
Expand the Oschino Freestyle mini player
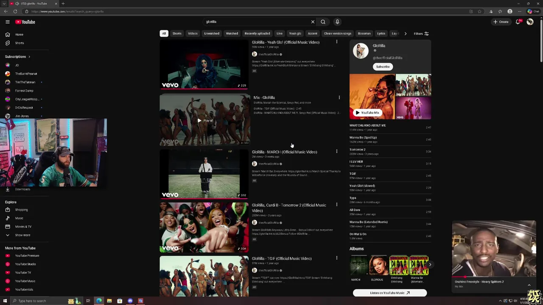(529, 285)
